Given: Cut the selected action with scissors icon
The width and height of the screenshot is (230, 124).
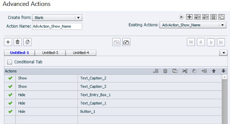Looking at the screenshot, I should click(185, 71).
